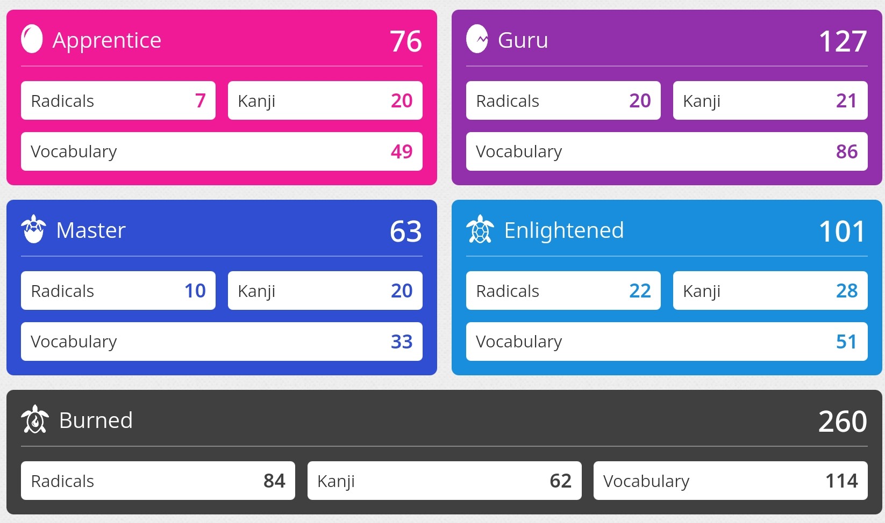This screenshot has height=523, width=885.
Task: Click the Burned turtle flame icon
Action: pos(35,419)
